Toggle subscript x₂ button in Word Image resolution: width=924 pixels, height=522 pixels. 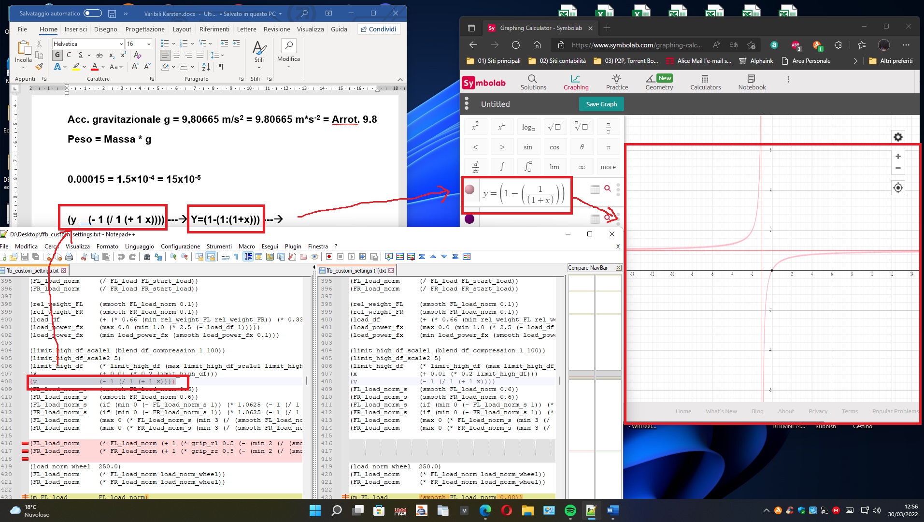coord(112,55)
